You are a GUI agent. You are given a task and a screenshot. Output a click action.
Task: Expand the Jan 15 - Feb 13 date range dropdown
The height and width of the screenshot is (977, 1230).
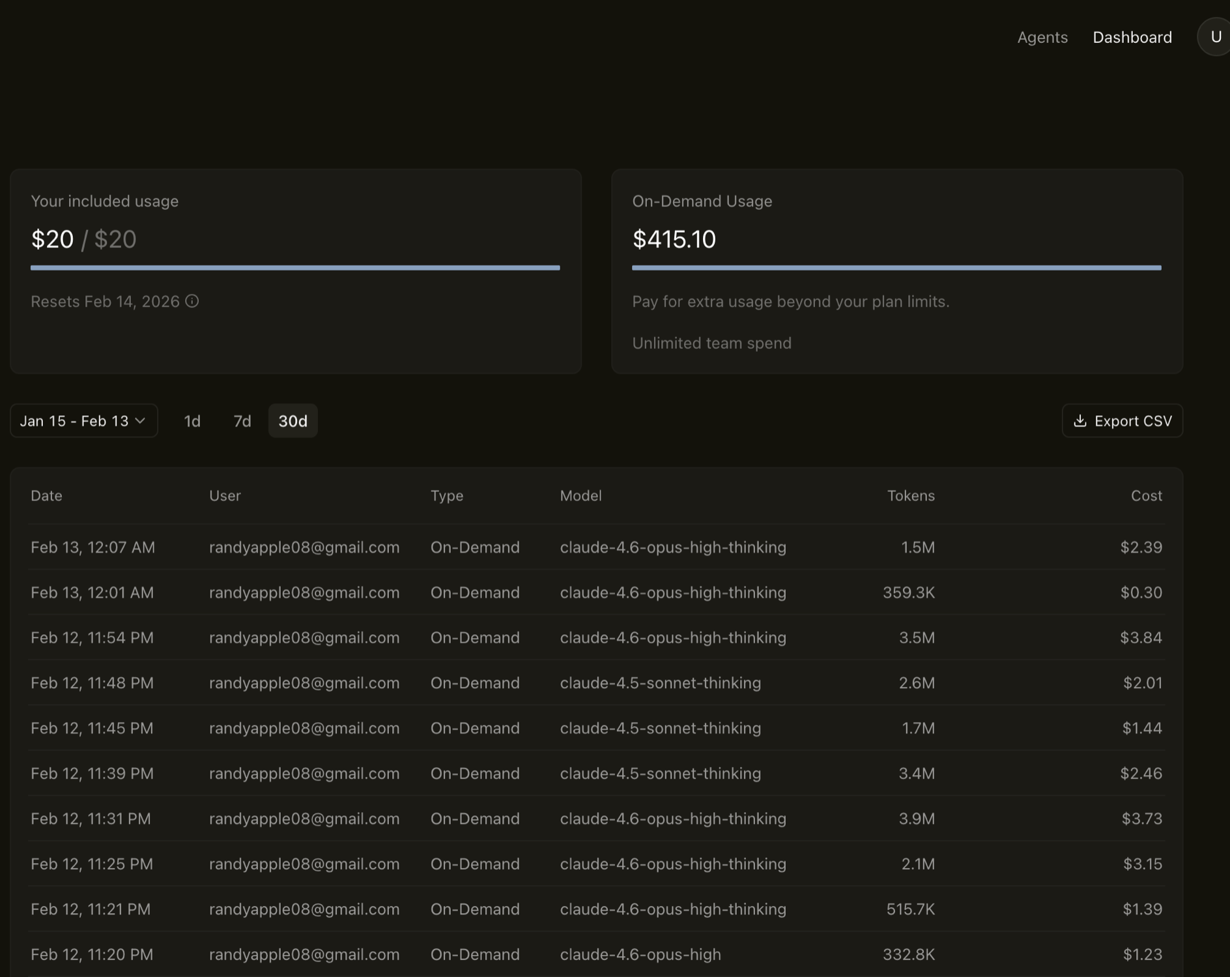click(x=83, y=421)
